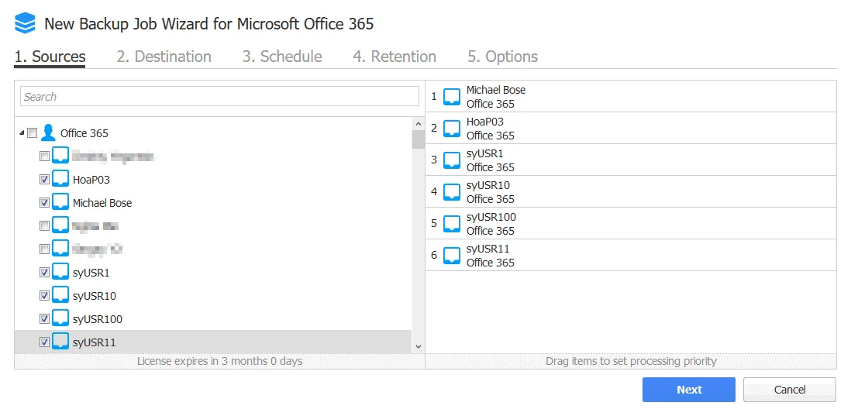Viewport: 851px width, 416px height.
Task: Uncheck the syUSR1 checkbox
Action: (x=44, y=272)
